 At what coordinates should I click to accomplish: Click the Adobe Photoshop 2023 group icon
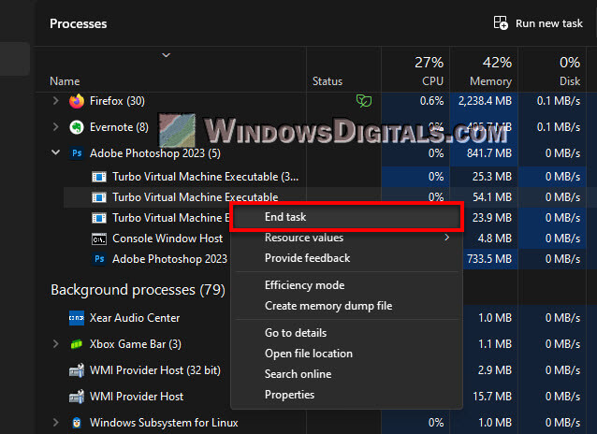[77, 152]
